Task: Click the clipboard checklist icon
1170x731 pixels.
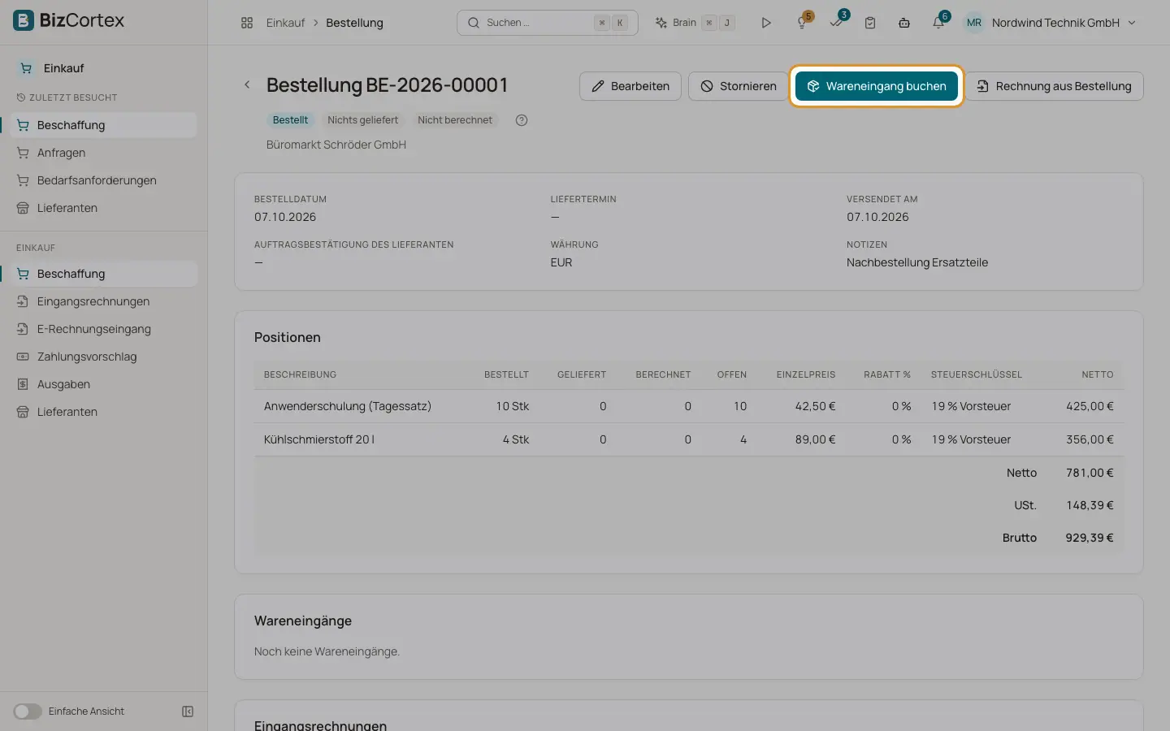Action: coord(870,23)
